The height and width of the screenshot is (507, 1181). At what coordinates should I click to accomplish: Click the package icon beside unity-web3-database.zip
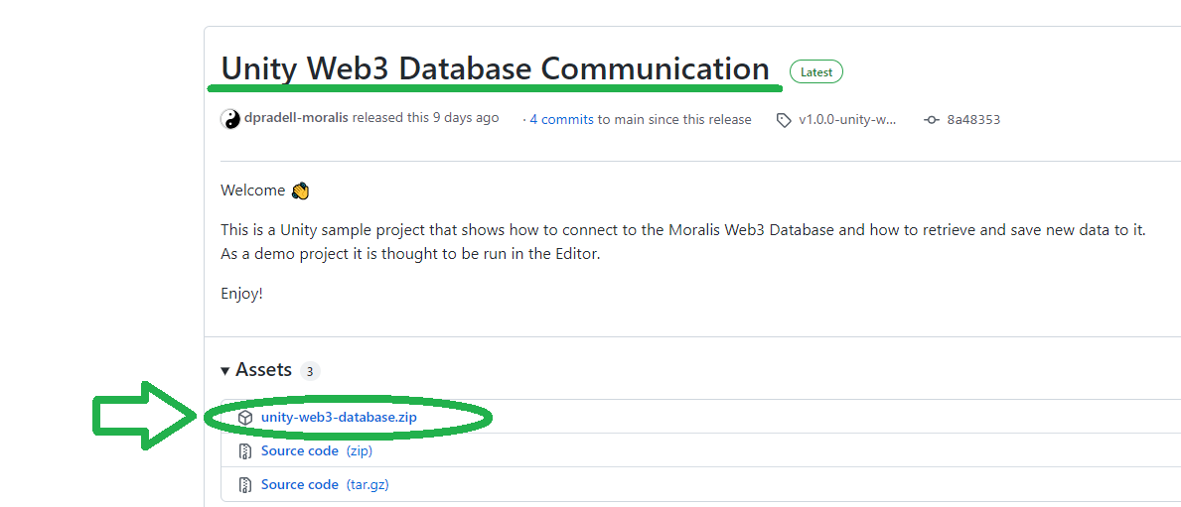pyautogui.click(x=244, y=418)
